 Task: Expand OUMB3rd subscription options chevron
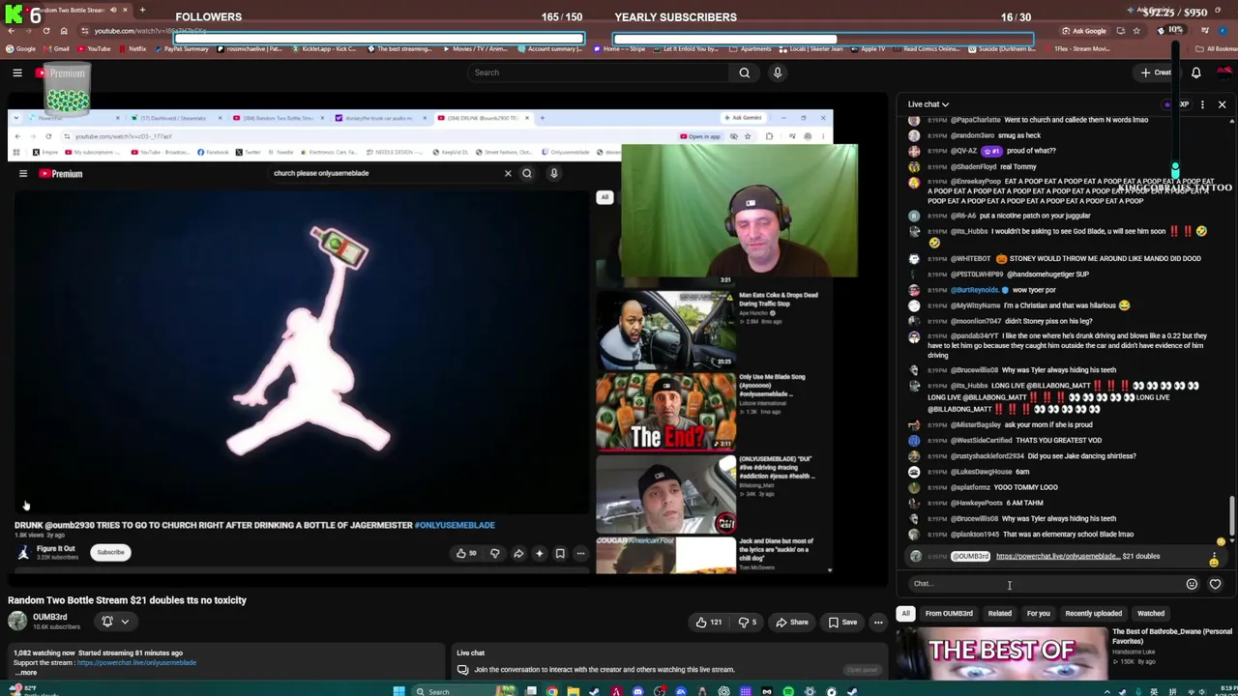(x=125, y=622)
